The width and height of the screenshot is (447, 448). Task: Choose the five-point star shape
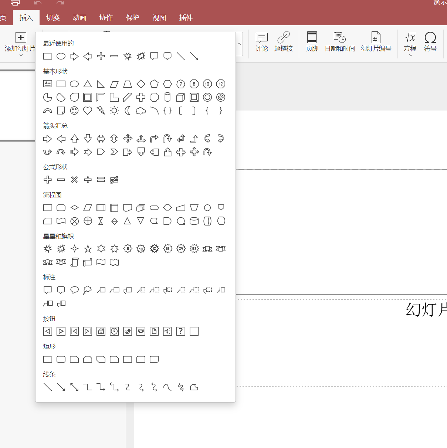88,249
